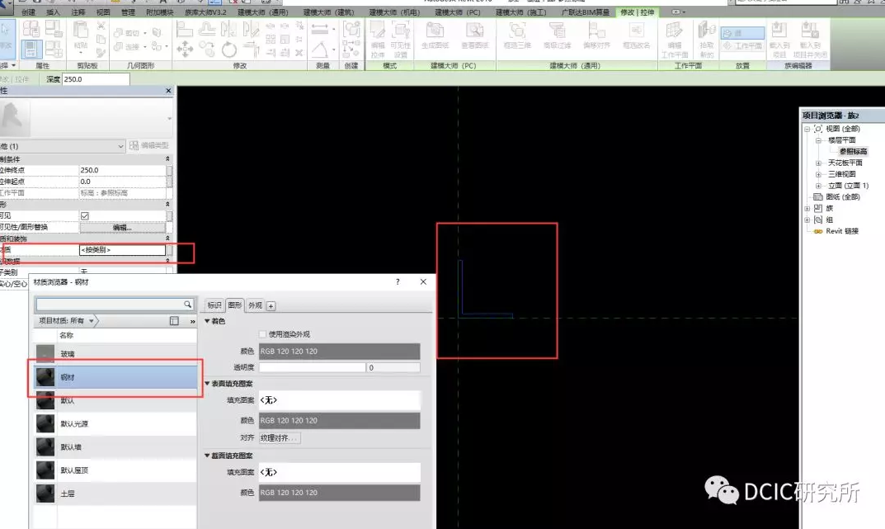Viewport: 885px width, 529px height.
Task: Enable 使用渲染外观 checkbox
Action: pos(262,334)
